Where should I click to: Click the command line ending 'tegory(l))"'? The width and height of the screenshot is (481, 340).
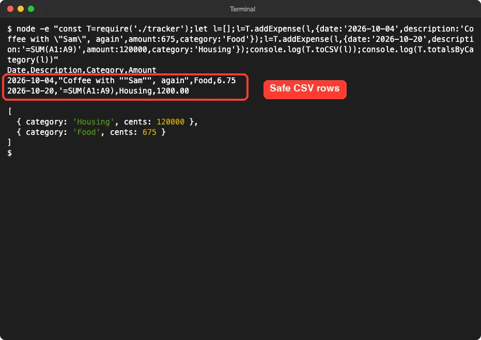33,60
